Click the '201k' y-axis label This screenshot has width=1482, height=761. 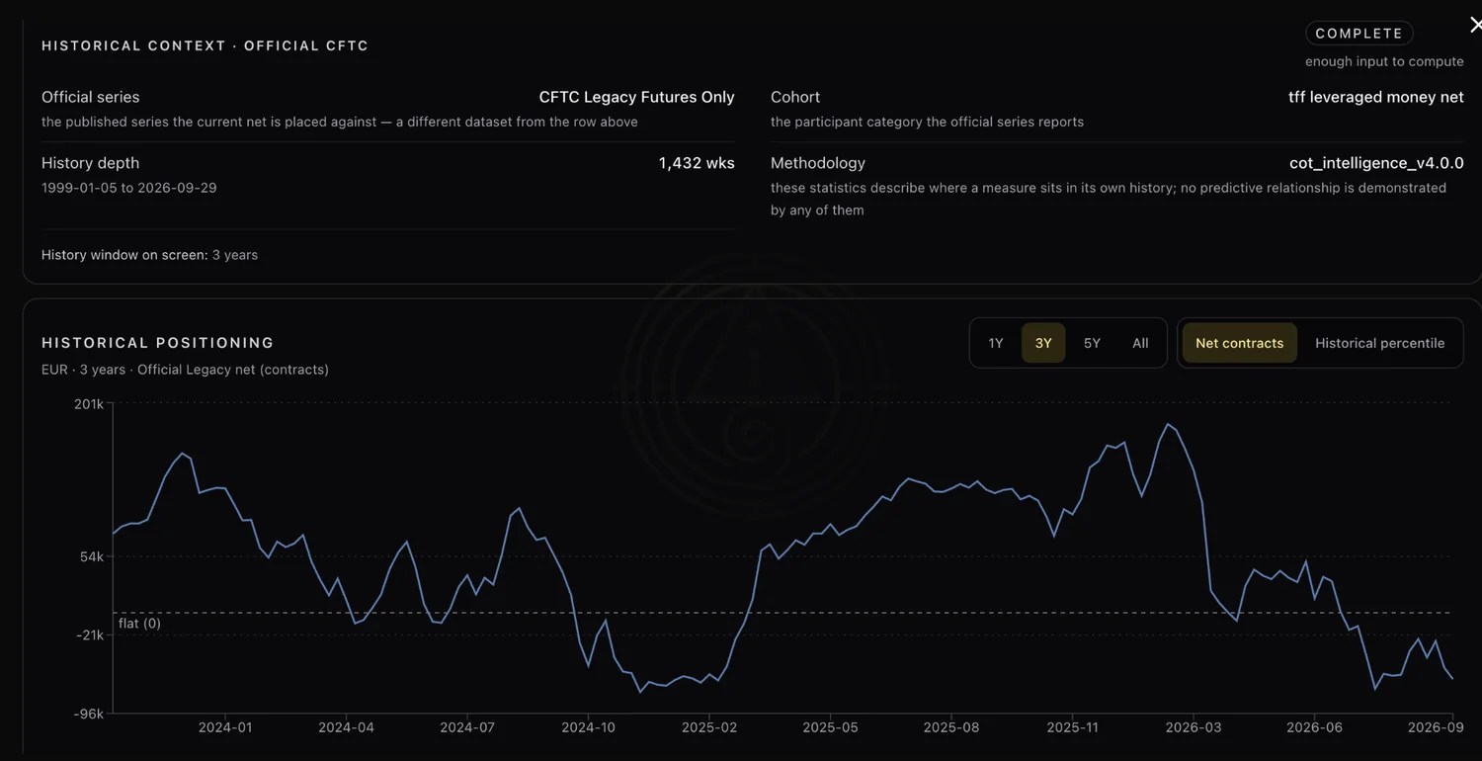[x=89, y=404]
